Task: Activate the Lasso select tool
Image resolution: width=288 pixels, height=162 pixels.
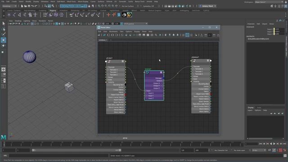Action: 4,29
